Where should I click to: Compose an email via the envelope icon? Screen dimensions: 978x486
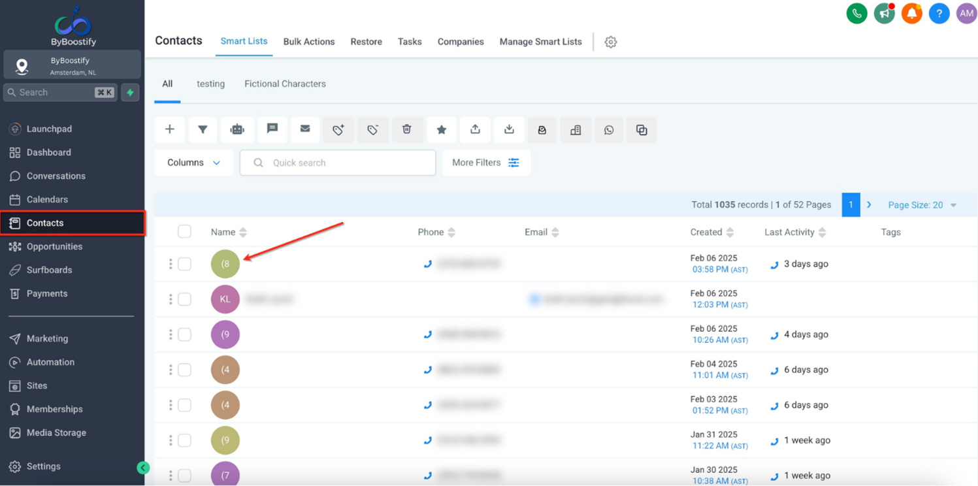coord(305,129)
